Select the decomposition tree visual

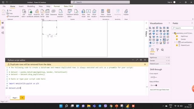tap(150, 43)
